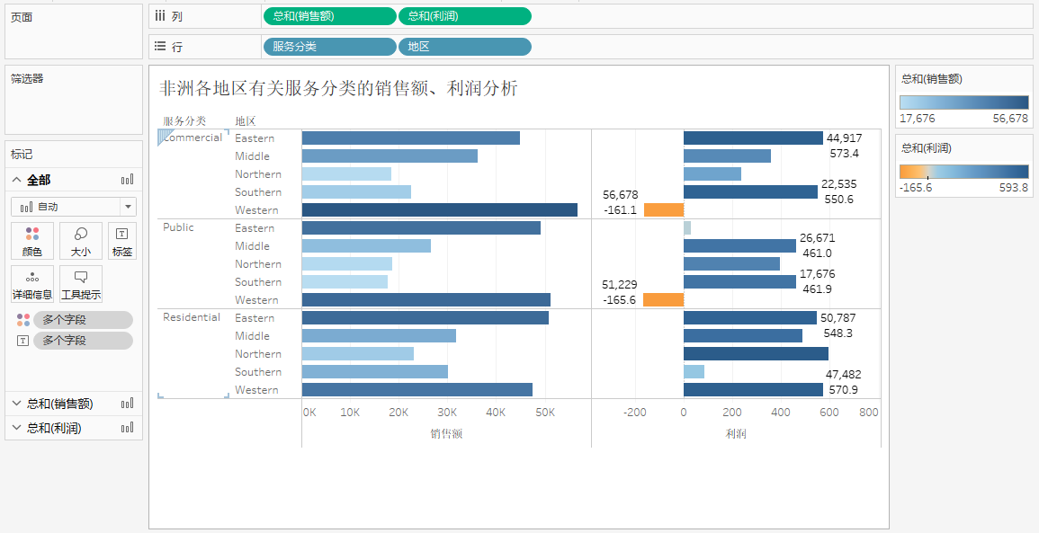Select the 总和(销售额) pill on columns shelf
The height and width of the screenshot is (533, 1039).
tap(329, 16)
